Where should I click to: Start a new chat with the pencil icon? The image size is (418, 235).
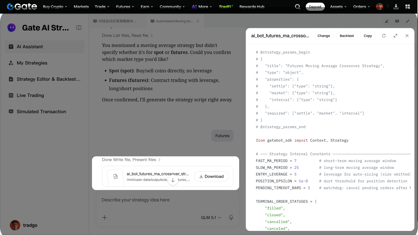(387, 21)
